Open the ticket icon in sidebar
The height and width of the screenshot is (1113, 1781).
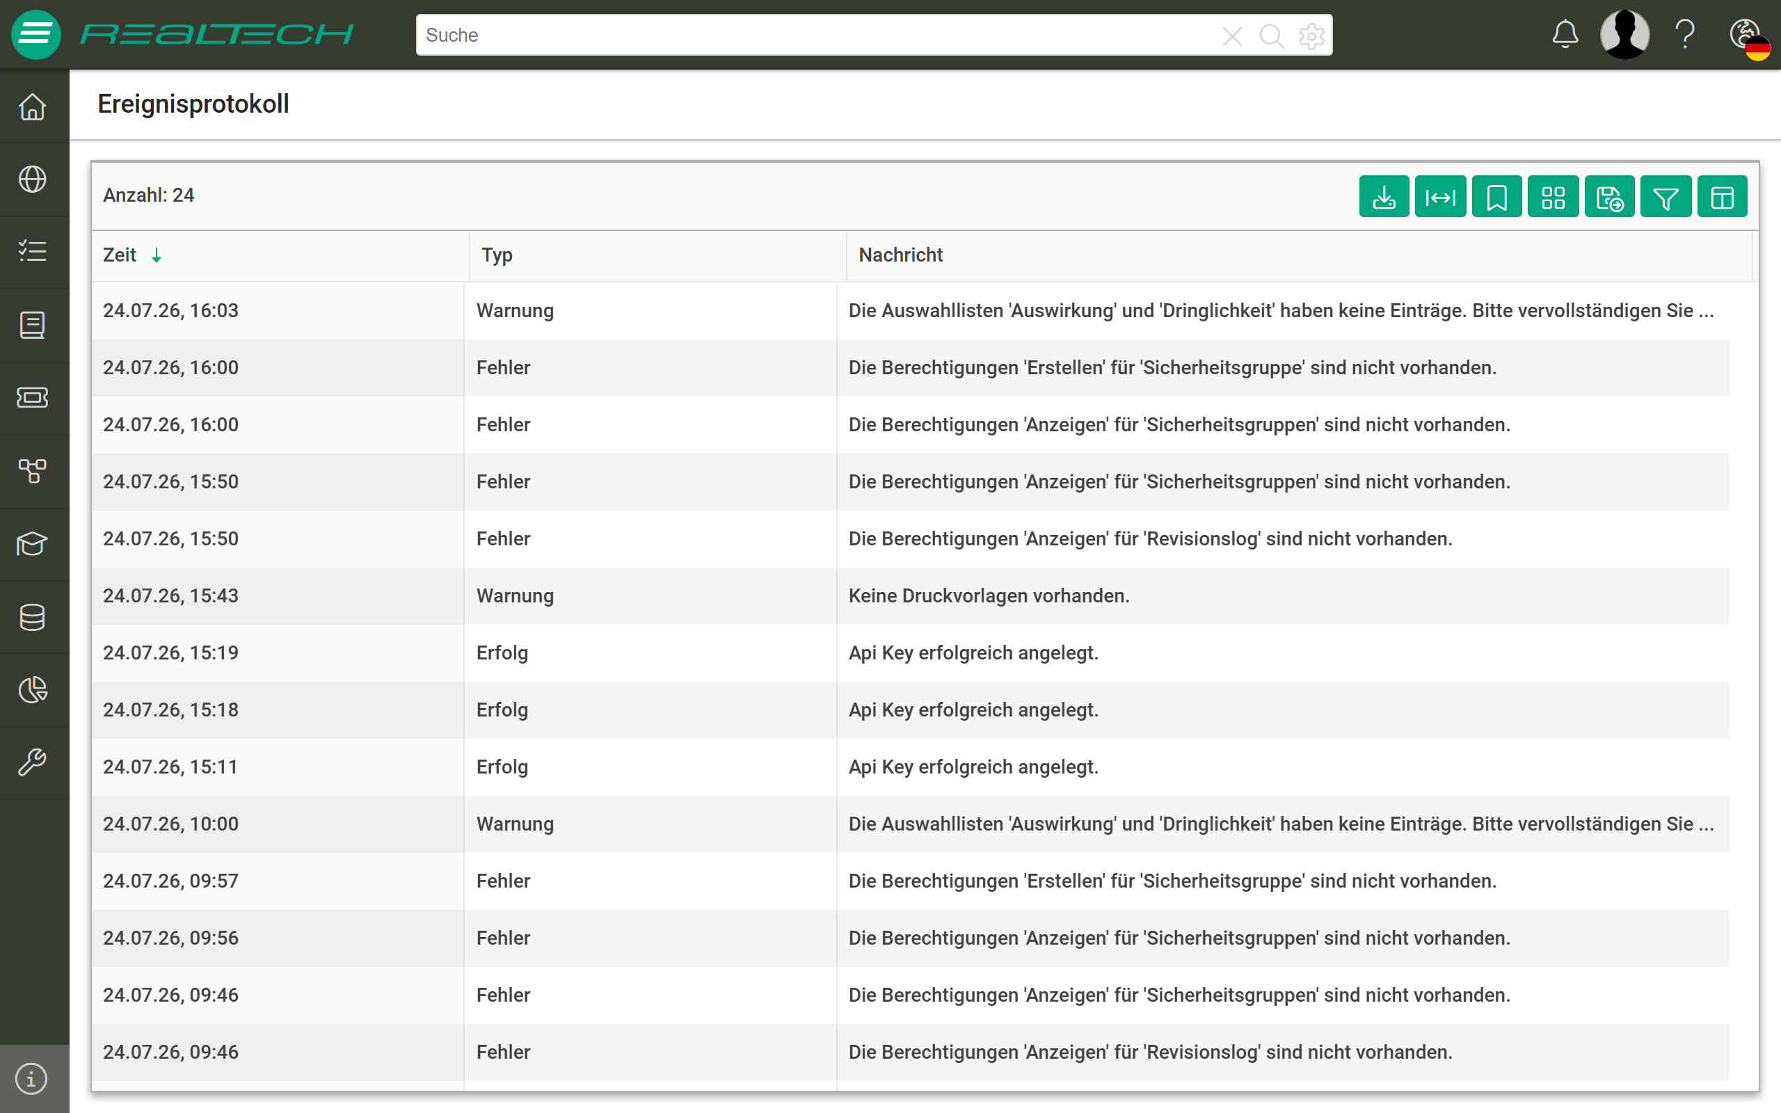[x=33, y=397]
